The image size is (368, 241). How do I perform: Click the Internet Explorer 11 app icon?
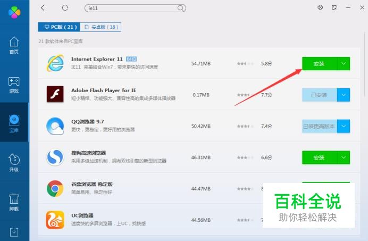(55, 63)
